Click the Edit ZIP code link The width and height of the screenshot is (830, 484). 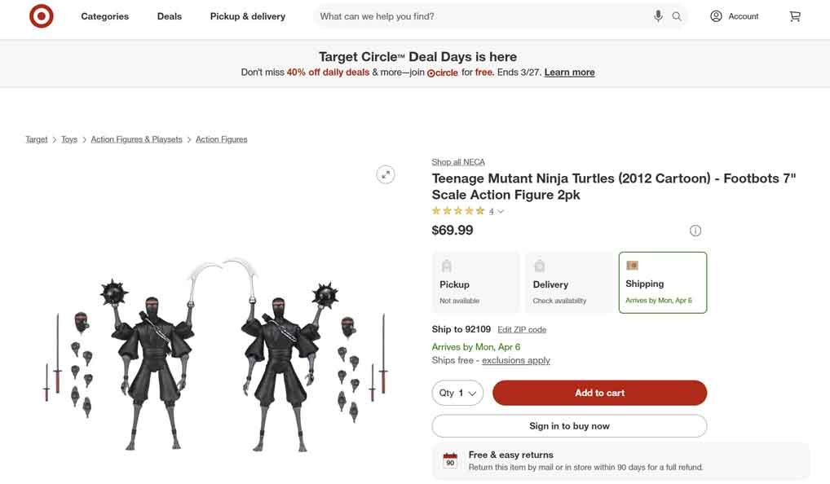pos(522,330)
